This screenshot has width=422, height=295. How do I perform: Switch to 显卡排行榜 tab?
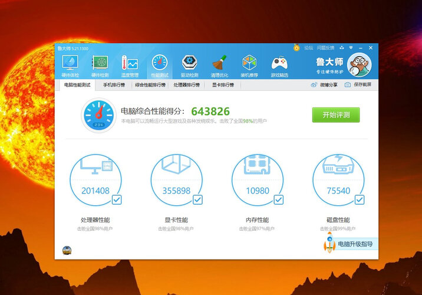[223, 85]
